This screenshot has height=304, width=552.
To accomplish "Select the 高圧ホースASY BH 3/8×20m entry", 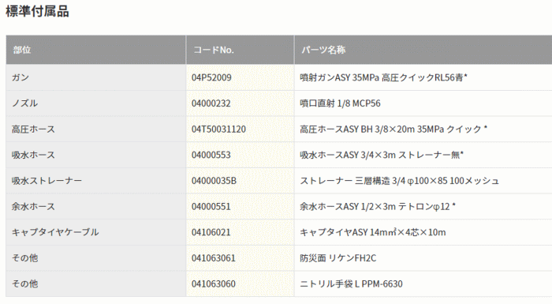I will (393, 129).
